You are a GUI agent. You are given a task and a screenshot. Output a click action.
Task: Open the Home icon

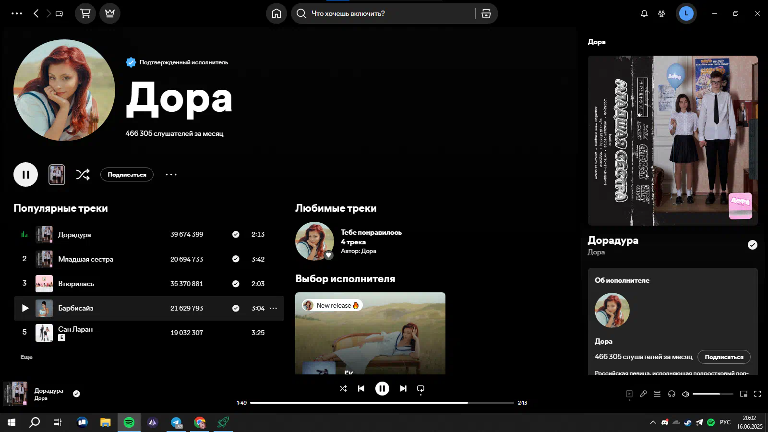pos(276,13)
